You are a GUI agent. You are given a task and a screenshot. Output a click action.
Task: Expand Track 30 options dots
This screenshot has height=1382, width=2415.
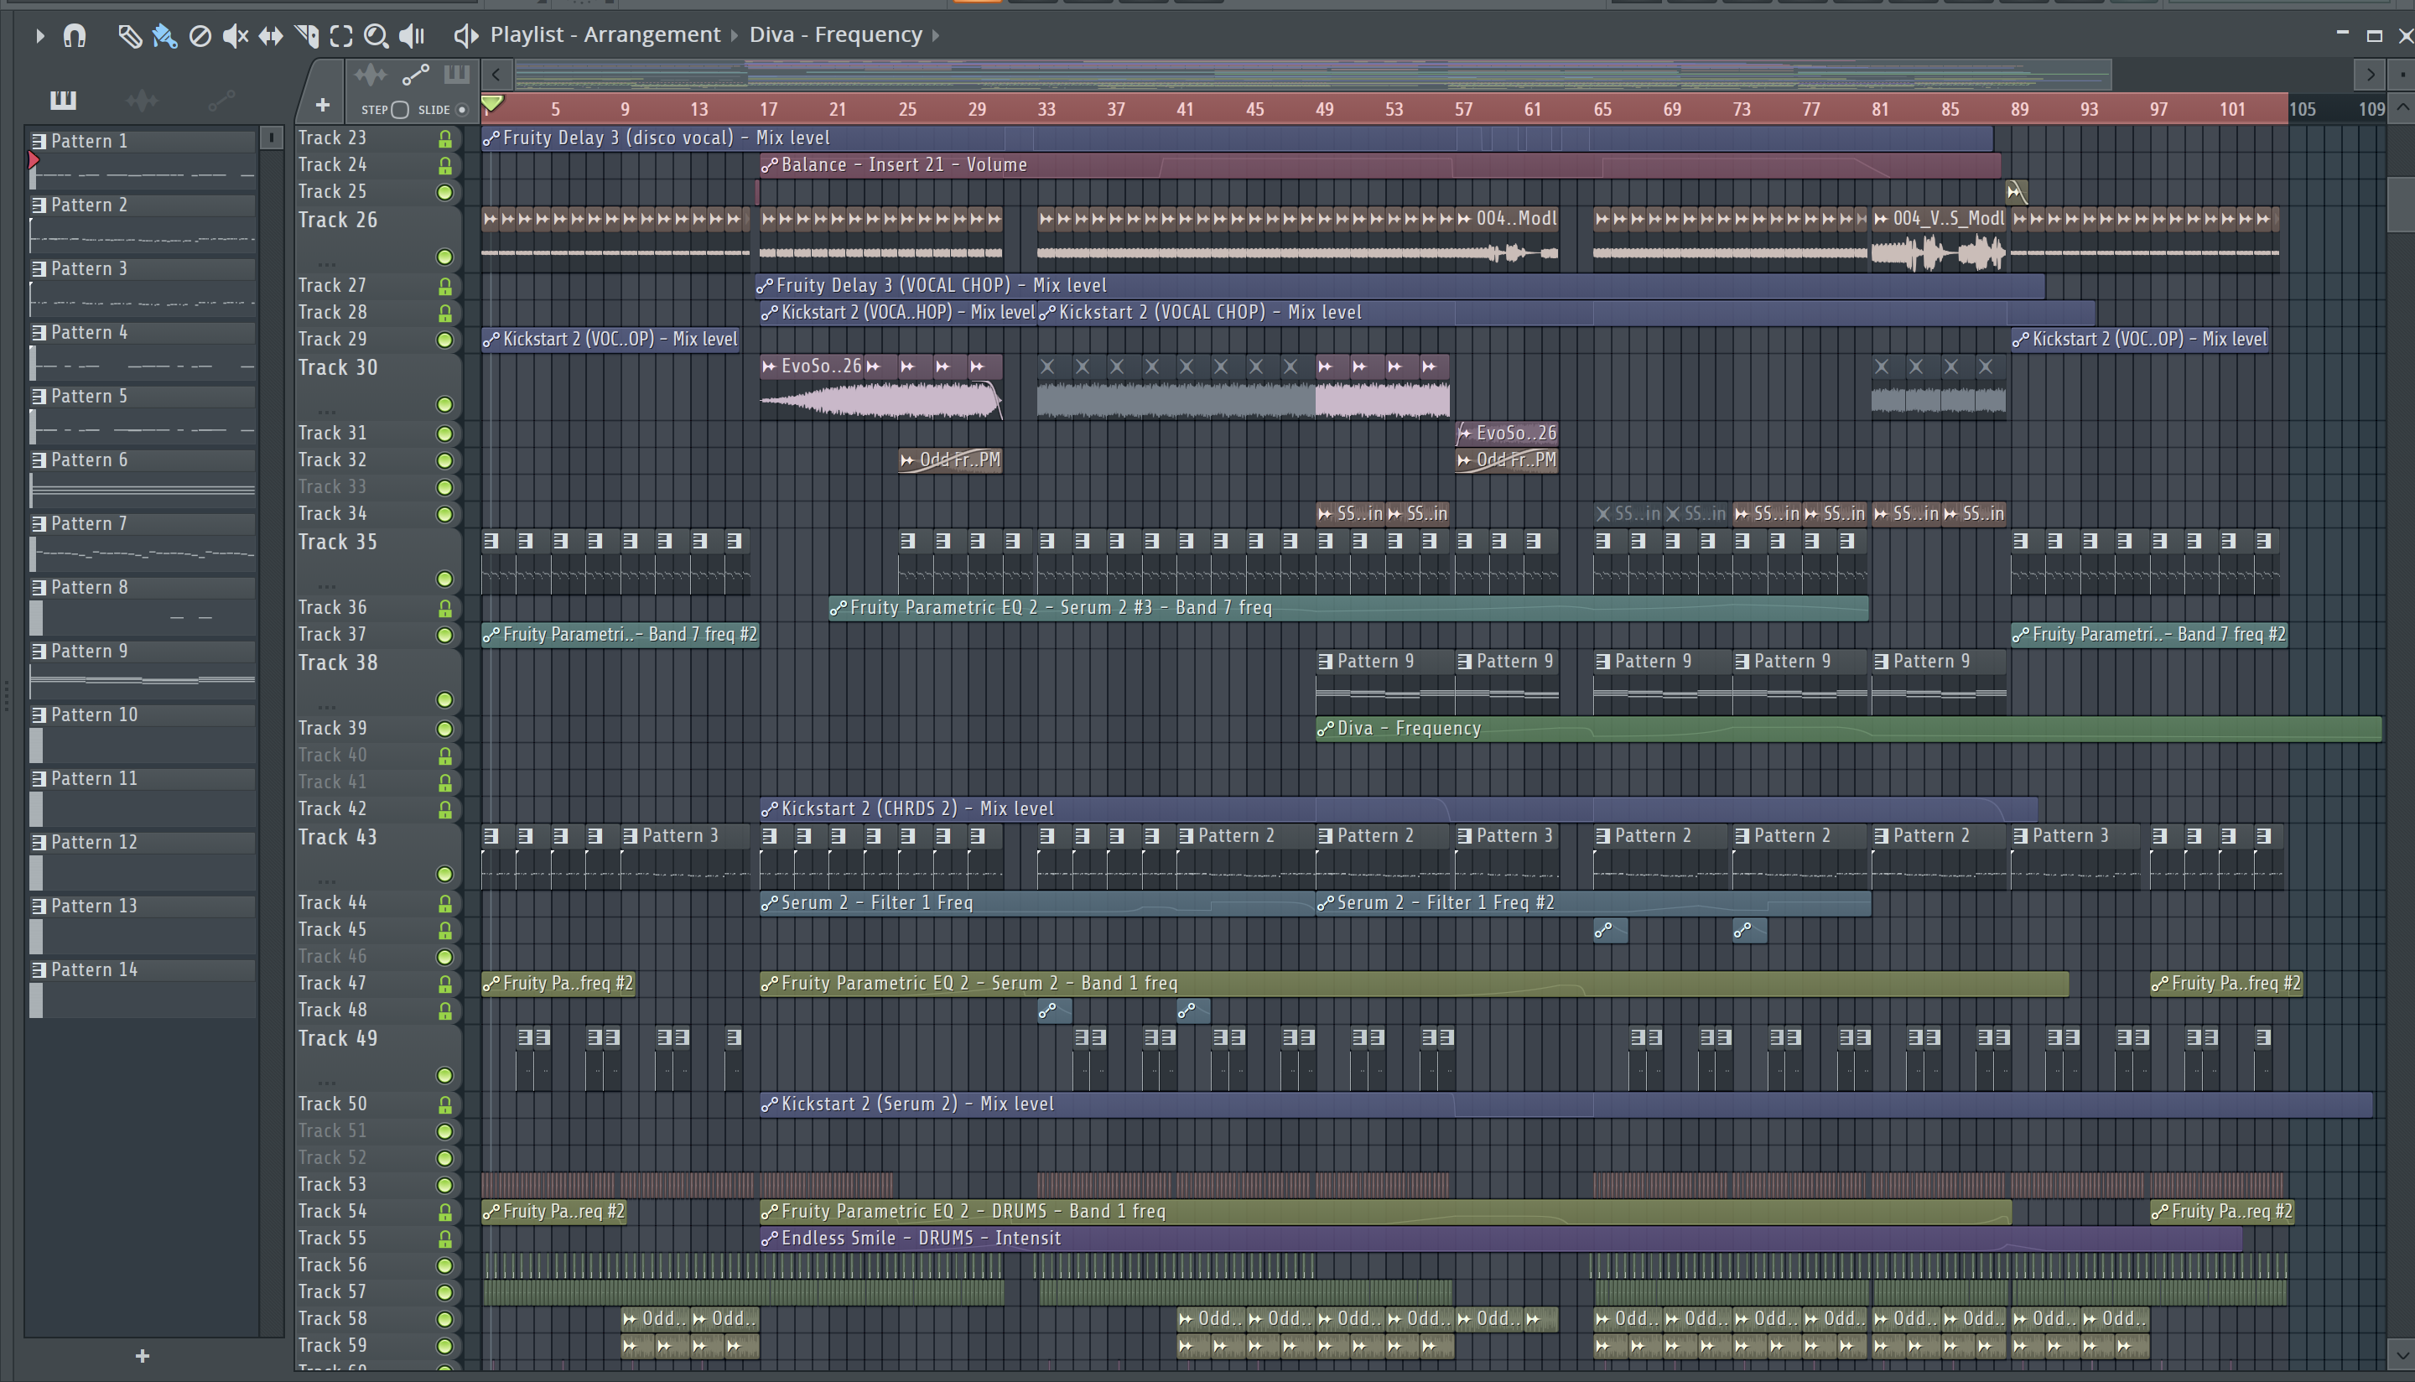click(327, 412)
